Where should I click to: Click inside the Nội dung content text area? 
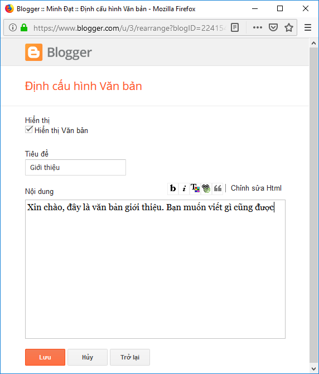click(x=155, y=269)
